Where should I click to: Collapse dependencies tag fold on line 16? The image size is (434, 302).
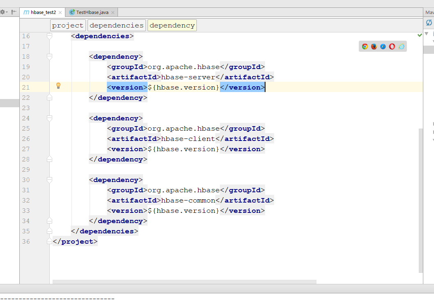(50, 36)
